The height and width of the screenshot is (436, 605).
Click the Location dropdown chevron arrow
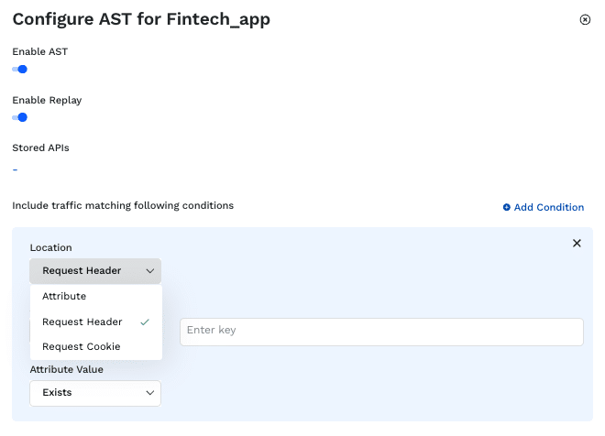coord(149,271)
